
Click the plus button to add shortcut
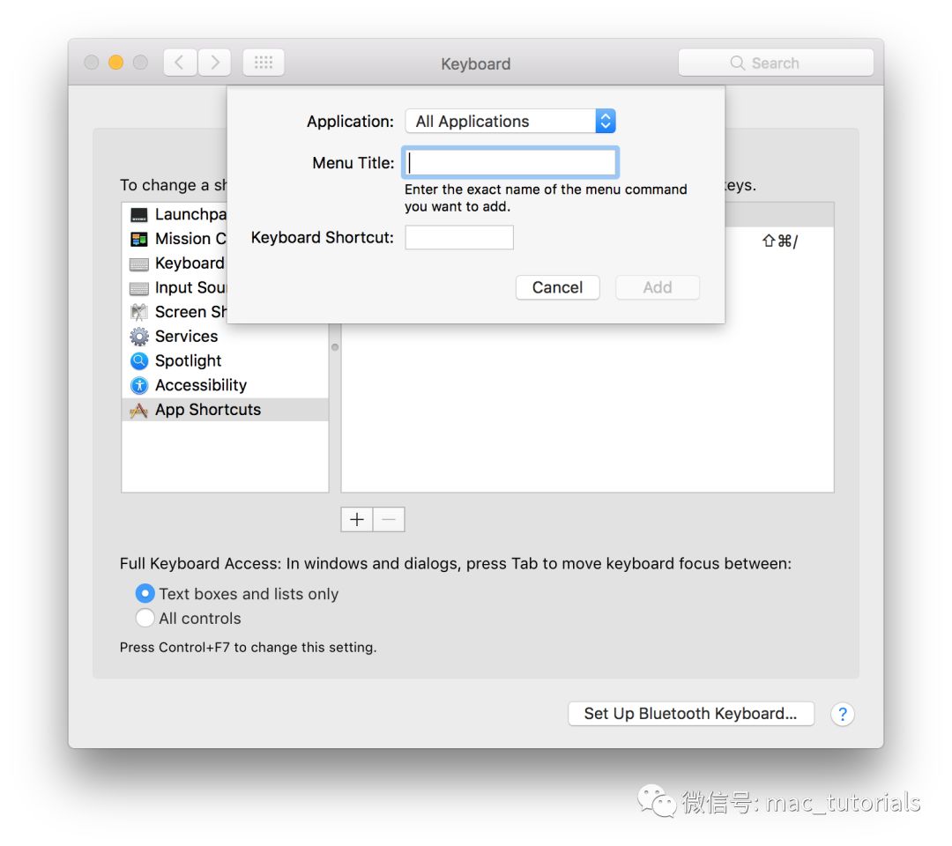356,520
